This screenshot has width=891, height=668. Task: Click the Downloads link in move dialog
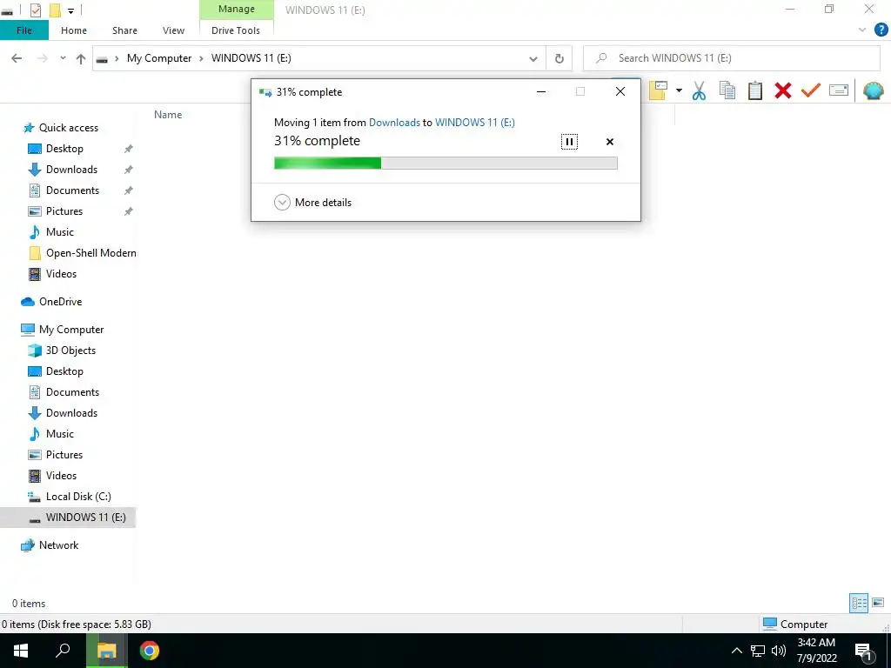394,122
